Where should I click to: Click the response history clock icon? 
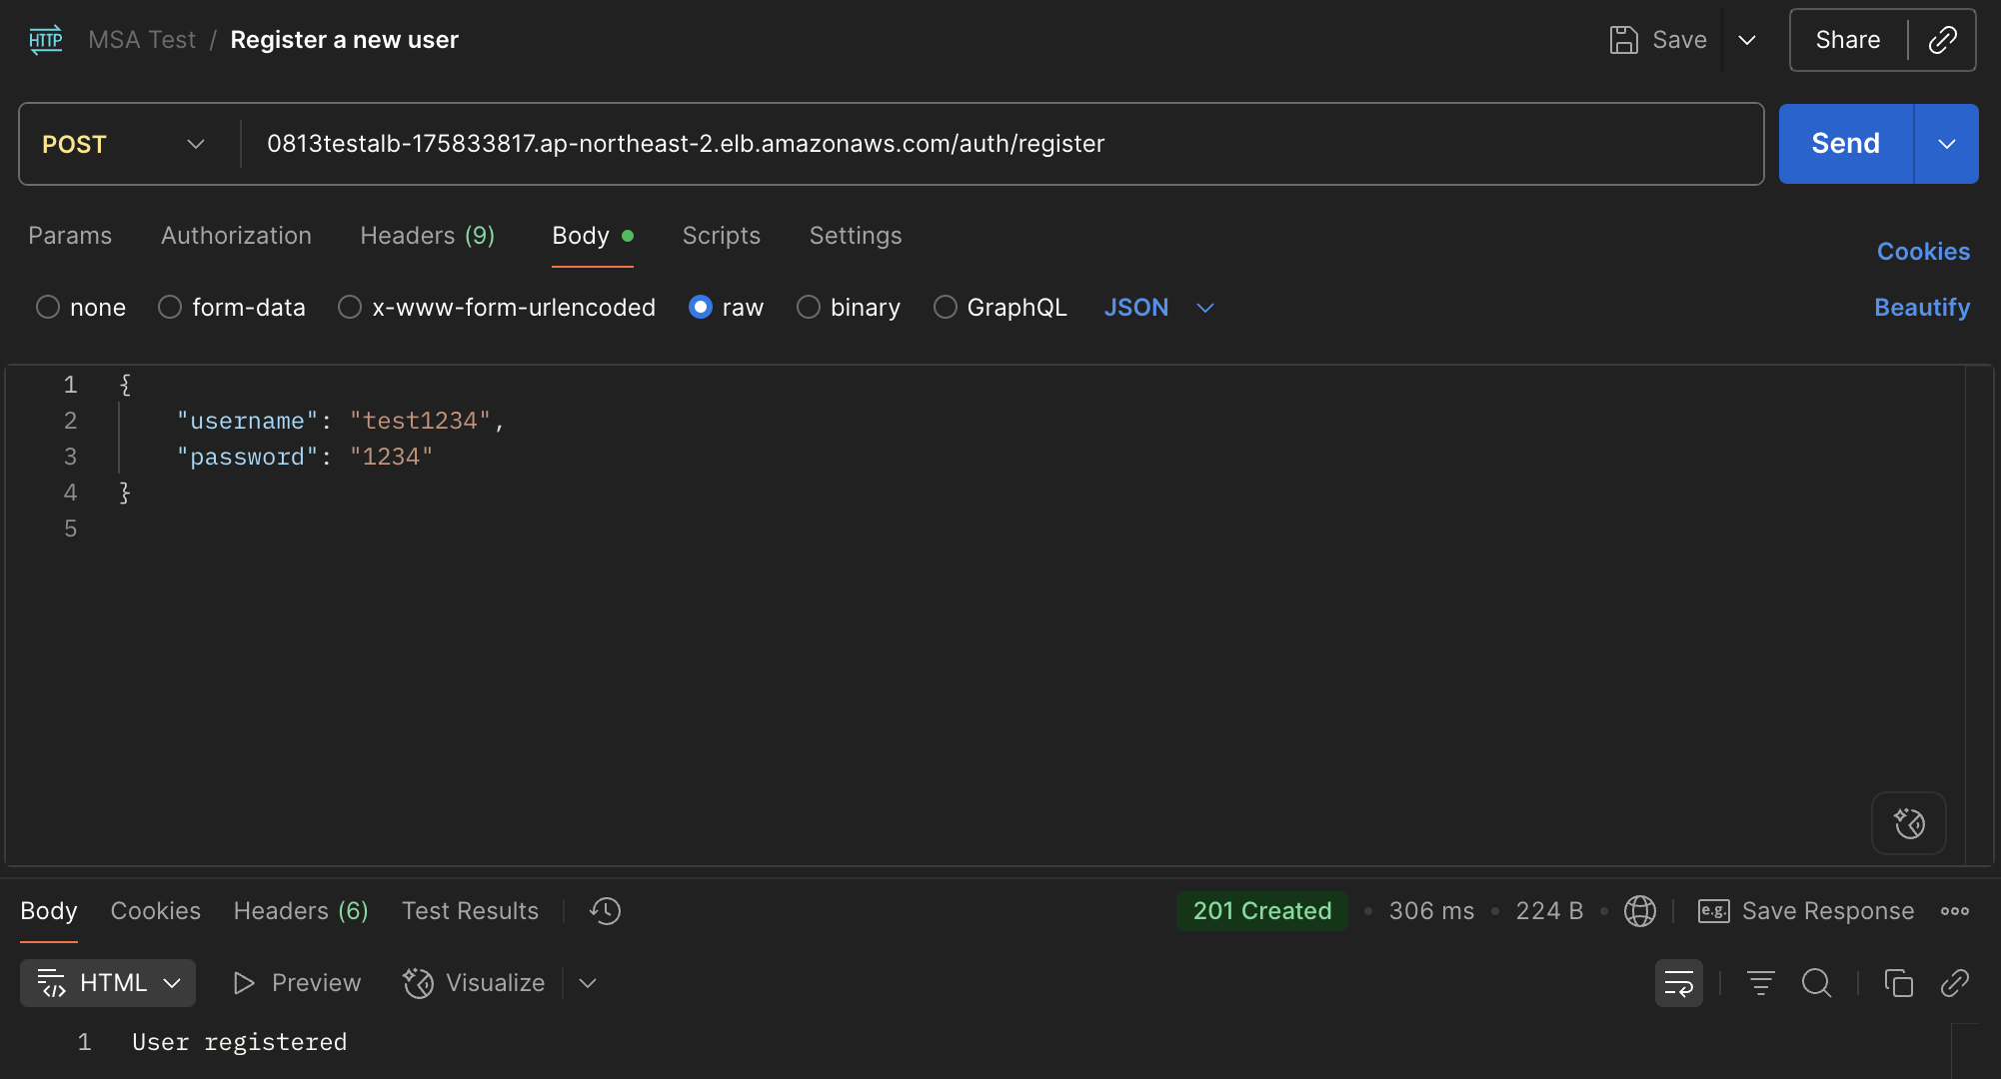(x=605, y=911)
